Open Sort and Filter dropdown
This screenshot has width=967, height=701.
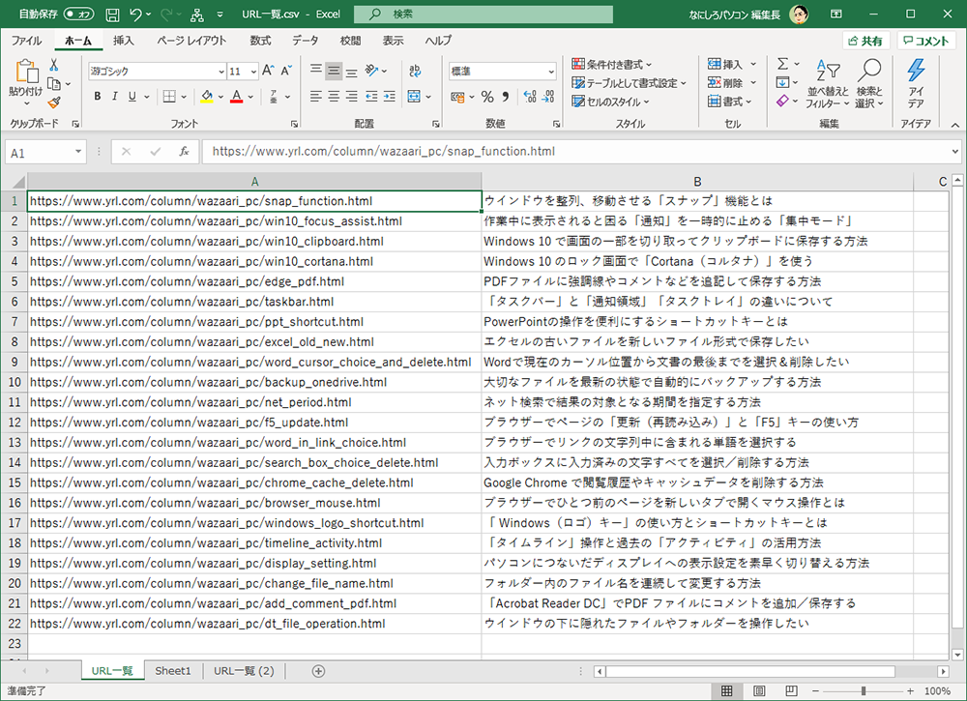coord(828,83)
